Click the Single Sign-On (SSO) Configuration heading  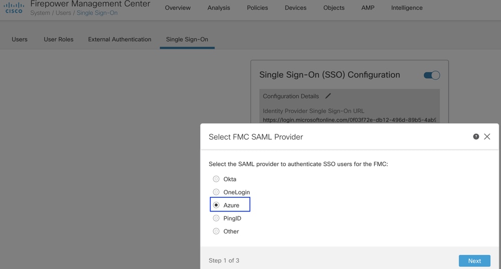329,75
